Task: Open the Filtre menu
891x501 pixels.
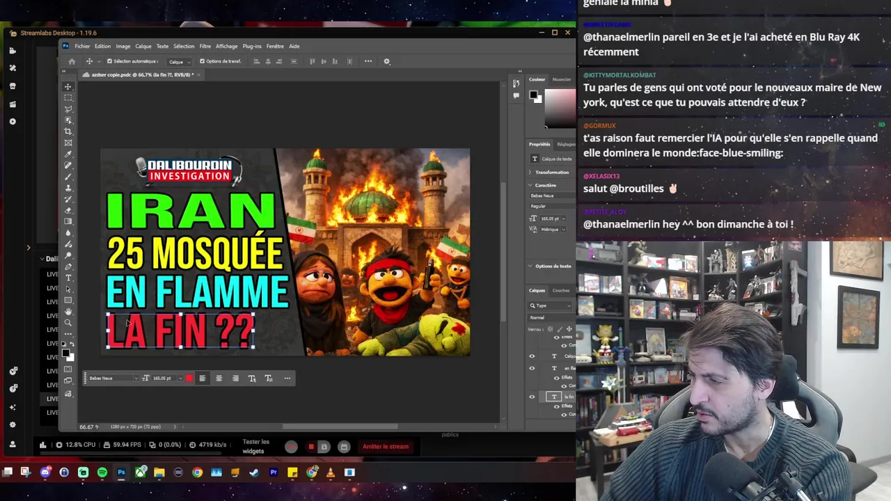Action: click(205, 46)
